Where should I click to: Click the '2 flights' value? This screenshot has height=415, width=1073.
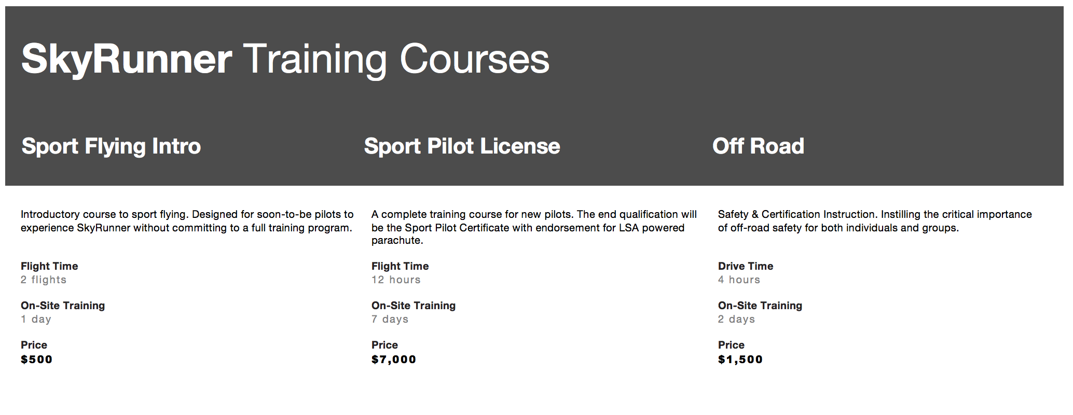click(x=44, y=280)
